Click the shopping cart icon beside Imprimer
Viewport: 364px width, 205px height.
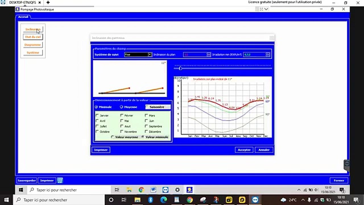tap(60, 181)
